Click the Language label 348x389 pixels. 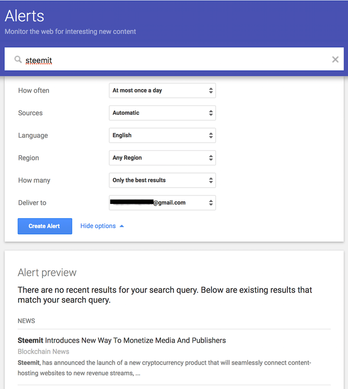[x=33, y=135]
